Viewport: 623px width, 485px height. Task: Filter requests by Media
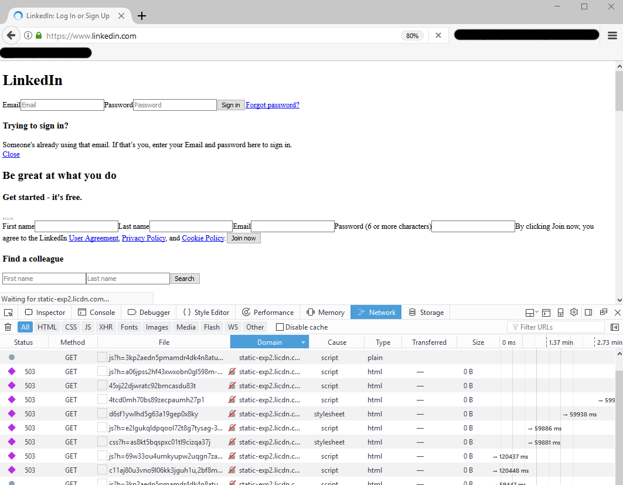(186, 327)
